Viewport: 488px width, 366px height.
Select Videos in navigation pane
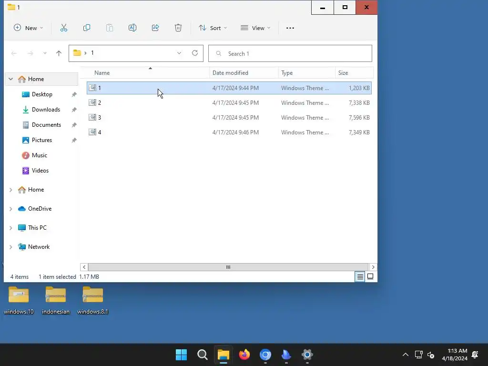[40, 171]
